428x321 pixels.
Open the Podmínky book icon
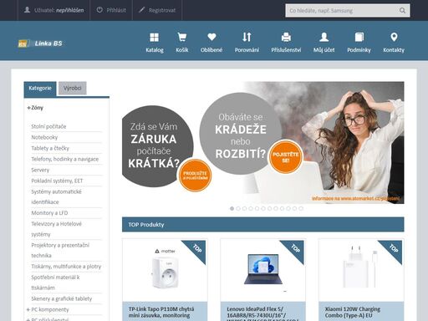click(359, 37)
